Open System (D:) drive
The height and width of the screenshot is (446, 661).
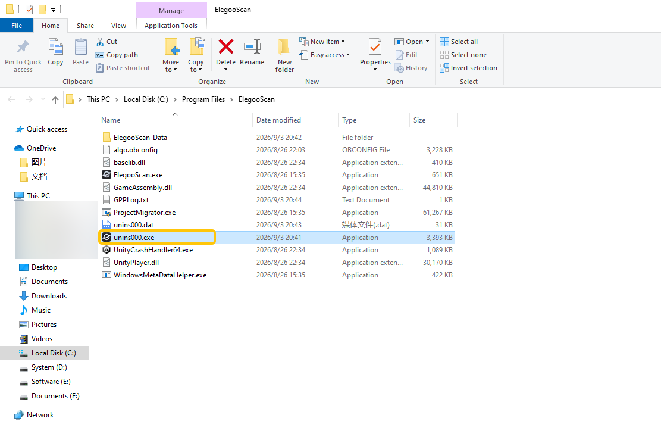pos(49,367)
